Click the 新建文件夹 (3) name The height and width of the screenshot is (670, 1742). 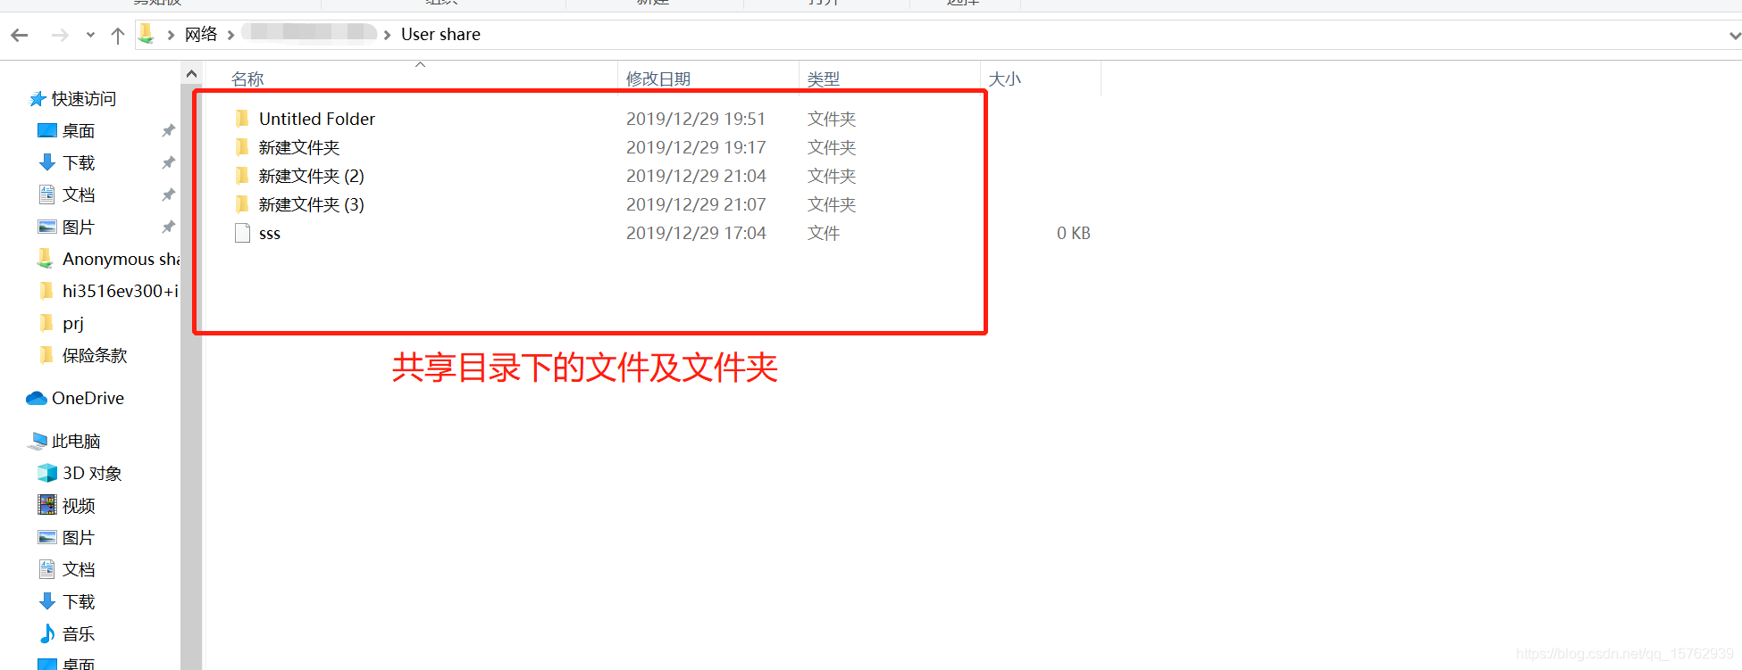click(x=312, y=204)
